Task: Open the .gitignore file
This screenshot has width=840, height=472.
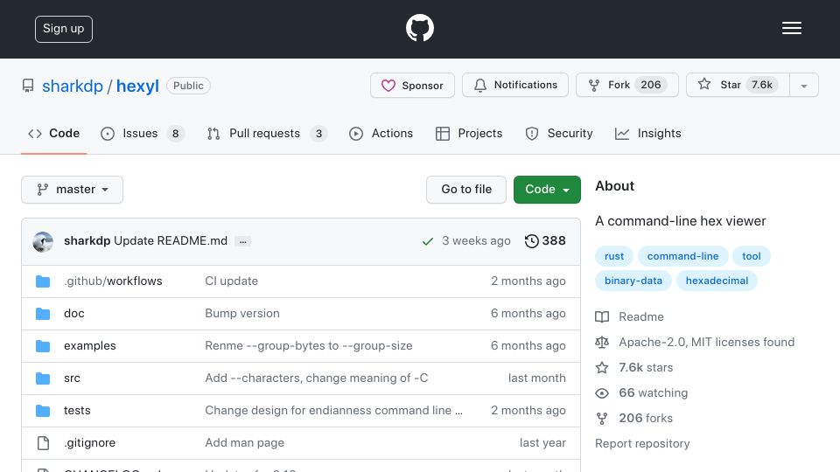Action: (89, 442)
